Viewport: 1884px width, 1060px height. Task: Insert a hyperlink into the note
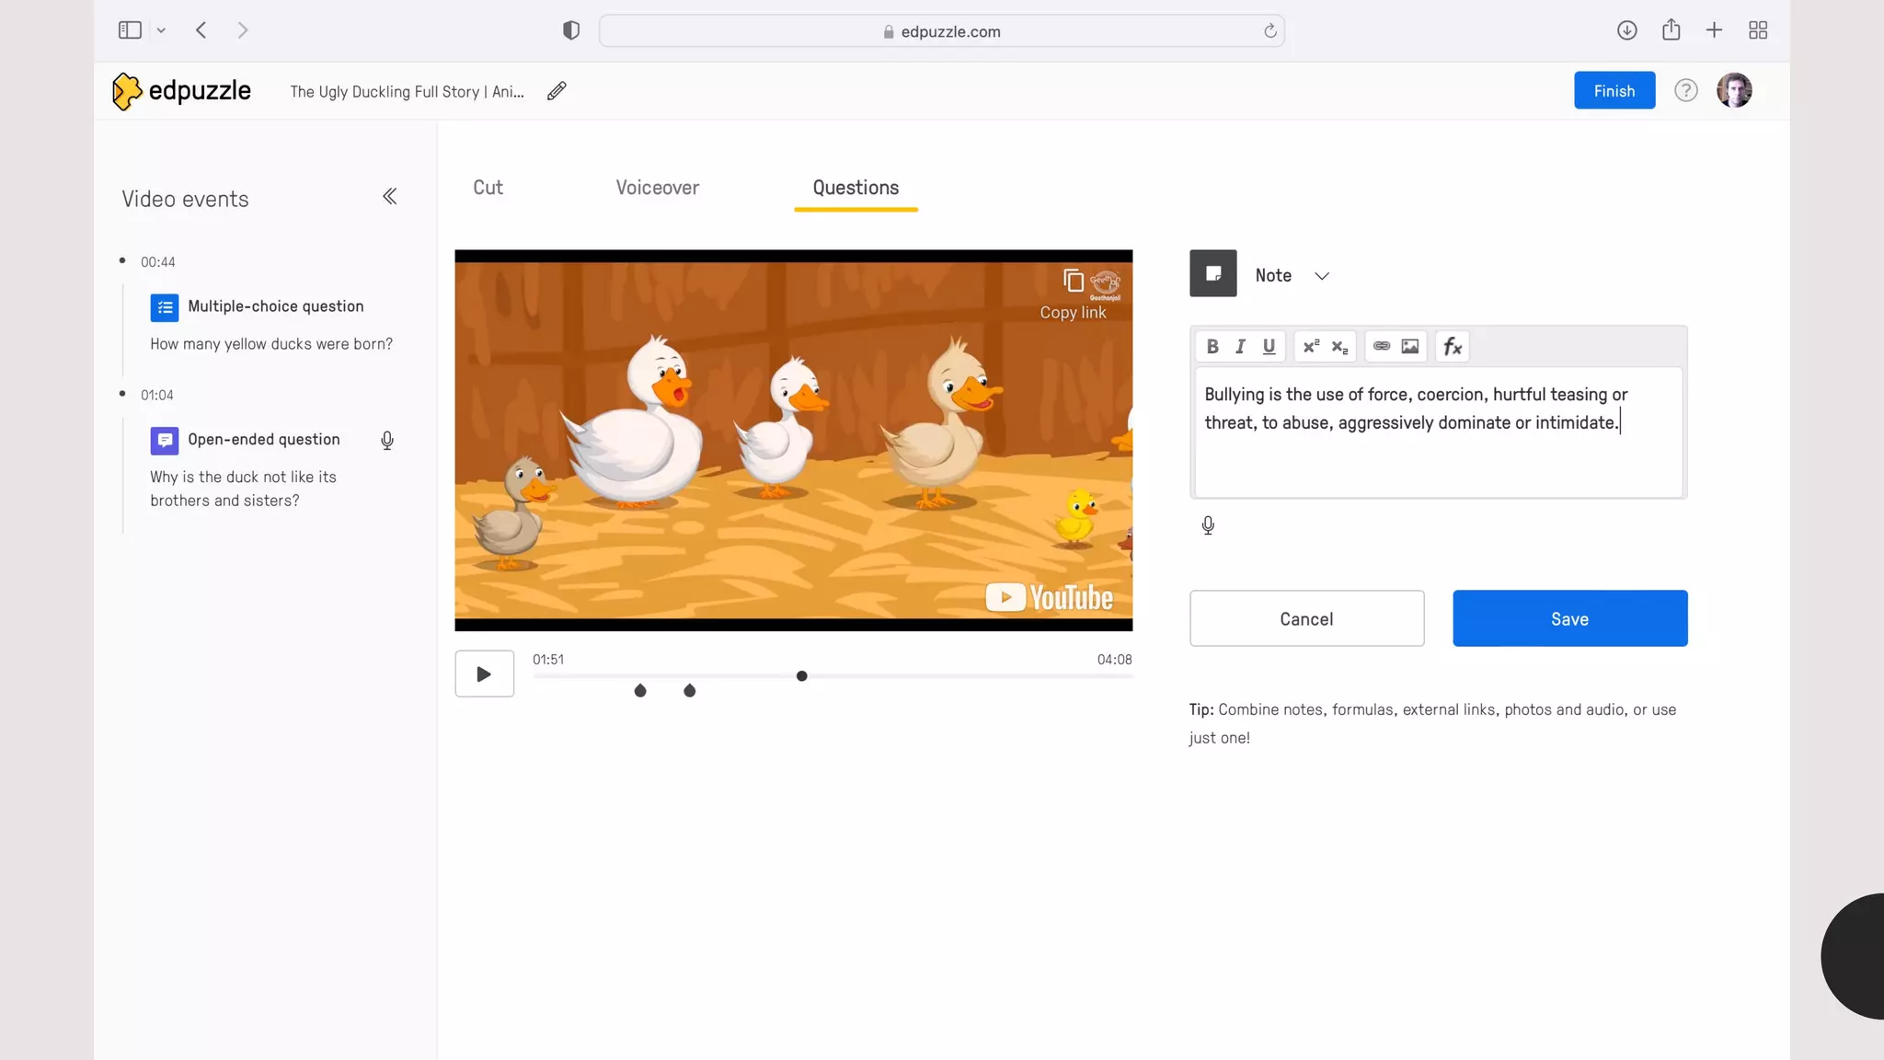point(1381,347)
